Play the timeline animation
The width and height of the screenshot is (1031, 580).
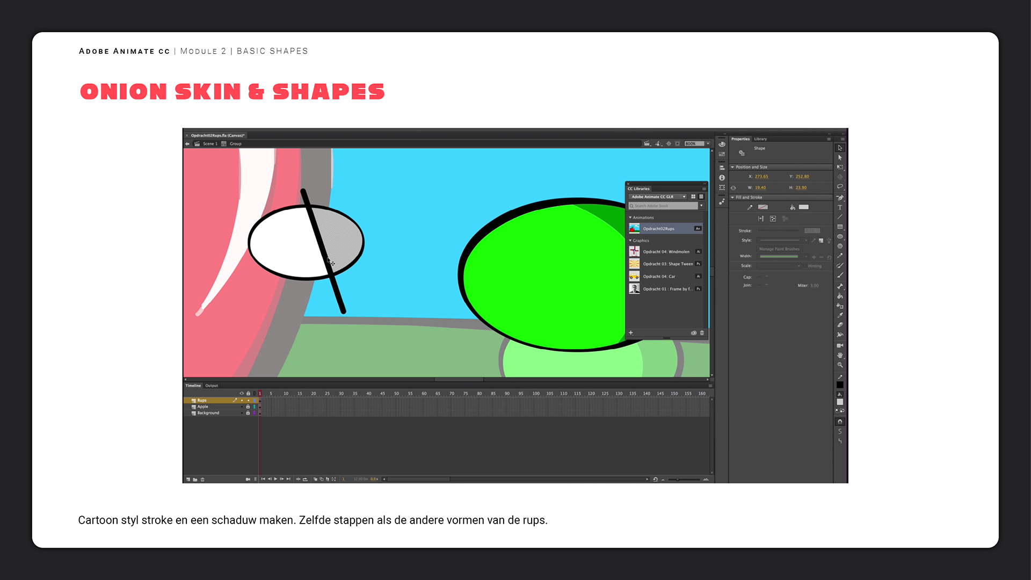275,479
